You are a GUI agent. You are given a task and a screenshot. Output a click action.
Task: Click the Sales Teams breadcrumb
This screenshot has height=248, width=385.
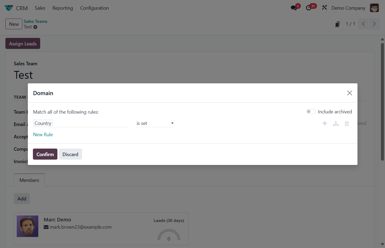coord(35,21)
